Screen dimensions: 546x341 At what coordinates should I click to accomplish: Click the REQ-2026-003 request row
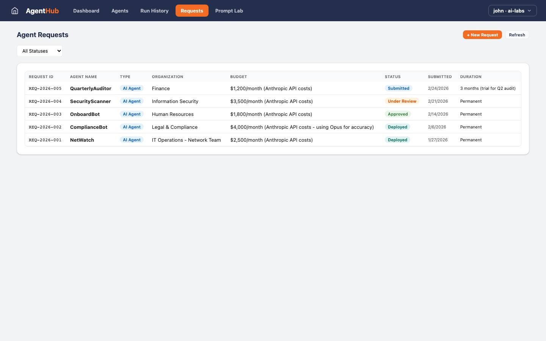45,114
